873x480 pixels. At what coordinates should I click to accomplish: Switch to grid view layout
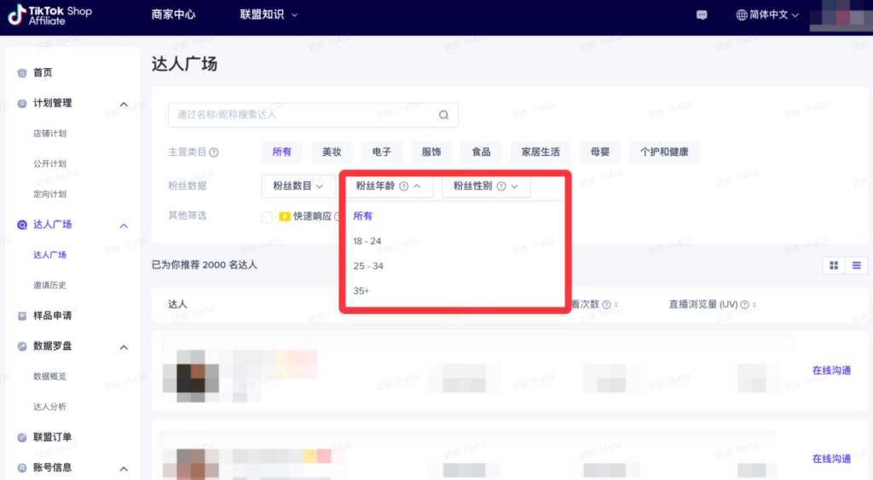pyautogui.click(x=834, y=266)
